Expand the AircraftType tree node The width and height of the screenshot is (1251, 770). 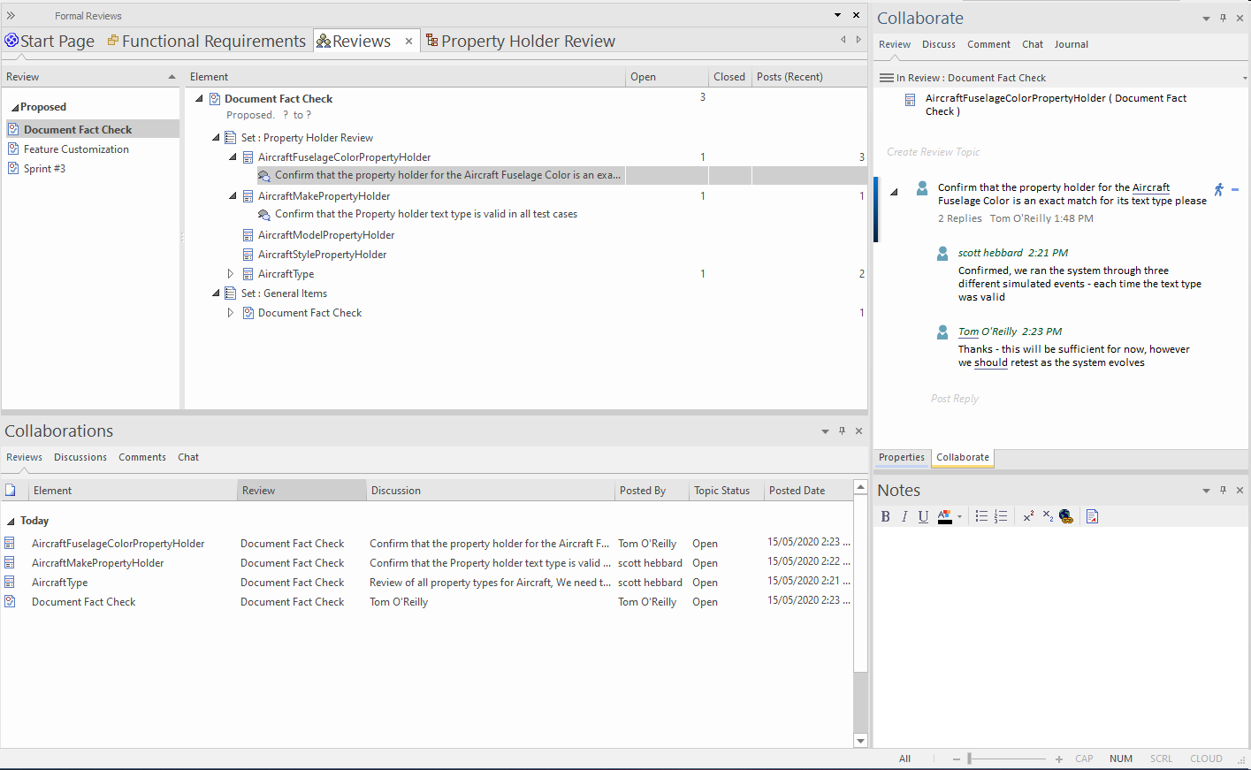coord(231,274)
